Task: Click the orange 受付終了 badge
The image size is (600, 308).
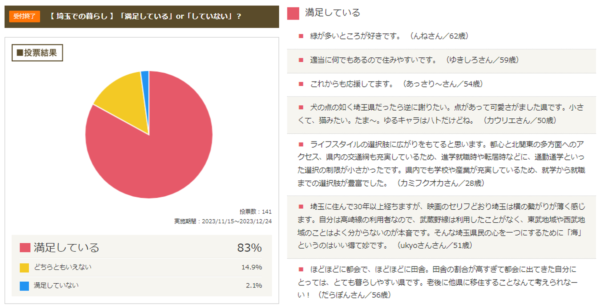Action: pos(25,16)
